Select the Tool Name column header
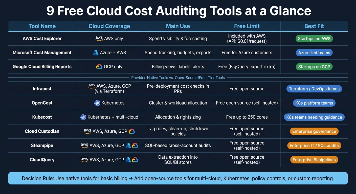 (x=42, y=26)
